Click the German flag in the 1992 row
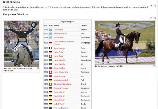The height and width of the screenshot is (109, 158). (x=51, y=100)
